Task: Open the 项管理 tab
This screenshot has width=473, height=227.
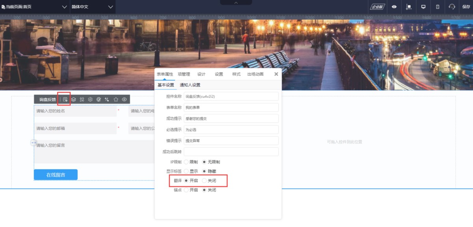Action: point(184,74)
